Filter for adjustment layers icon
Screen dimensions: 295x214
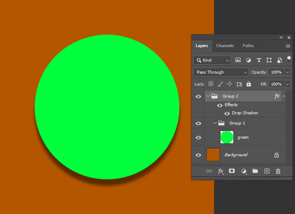point(248,60)
